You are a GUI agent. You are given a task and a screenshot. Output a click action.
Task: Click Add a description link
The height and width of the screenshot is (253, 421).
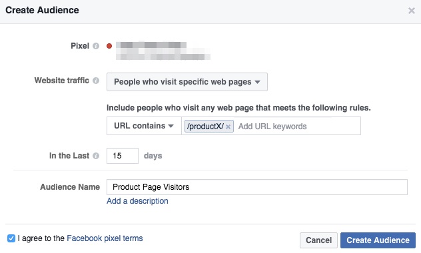pyautogui.click(x=137, y=201)
